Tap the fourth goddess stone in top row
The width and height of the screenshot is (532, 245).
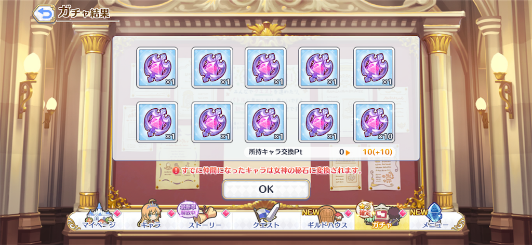(320, 68)
